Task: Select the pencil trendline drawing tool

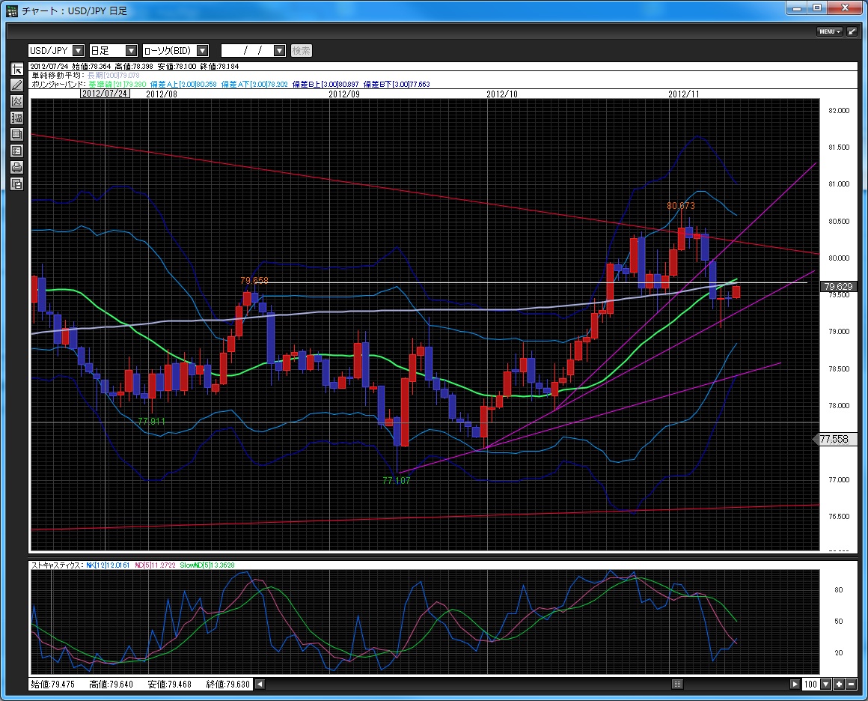Action: click(16, 85)
